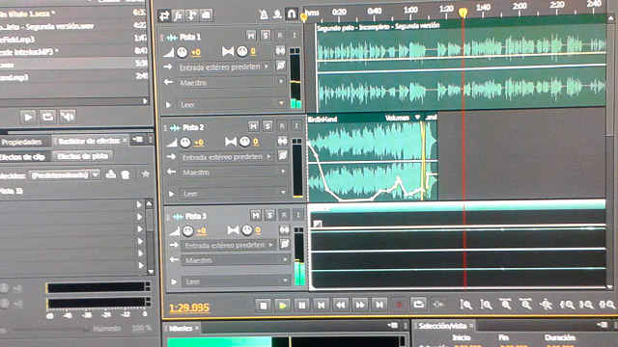Click the red Record button

pyautogui.click(x=399, y=305)
